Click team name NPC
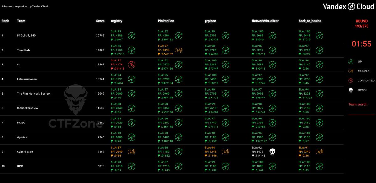This screenshot has height=183, width=376. (20, 166)
